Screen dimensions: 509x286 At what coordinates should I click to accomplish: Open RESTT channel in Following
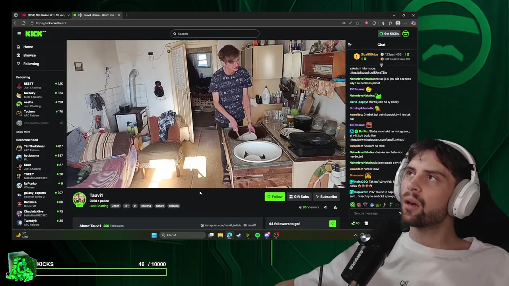point(39,85)
